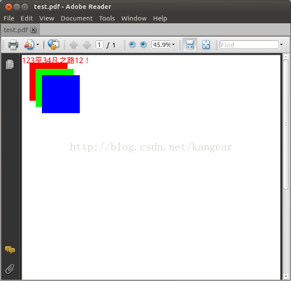The image size is (291, 281).
Task: Click the scrollbar down arrow
Action: pos(286,276)
